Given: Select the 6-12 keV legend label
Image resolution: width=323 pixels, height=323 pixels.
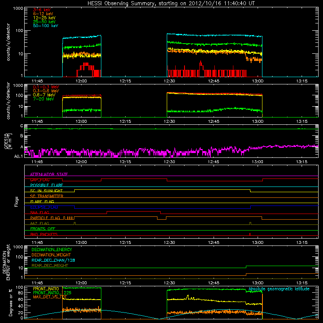Looking at the screenshot, I should [43, 14].
